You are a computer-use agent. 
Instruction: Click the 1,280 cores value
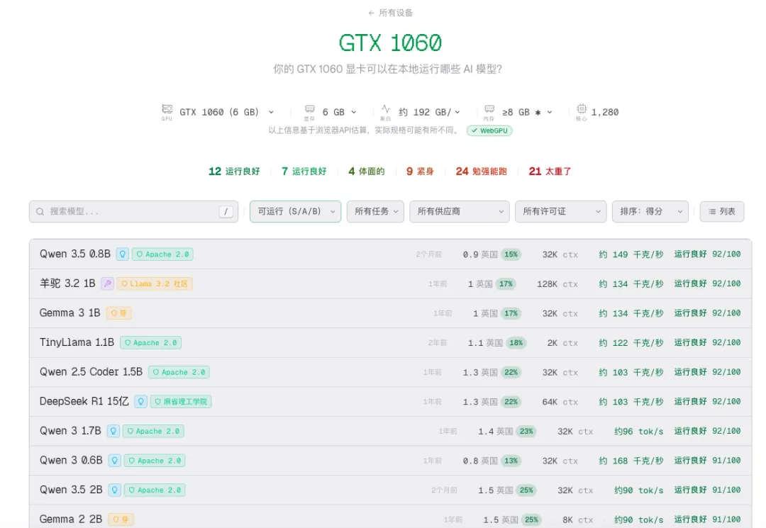[x=605, y=112]
